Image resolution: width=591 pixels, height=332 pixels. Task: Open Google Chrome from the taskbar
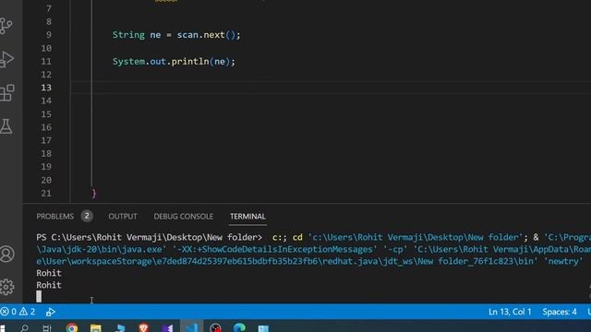(x=72, y=328)
